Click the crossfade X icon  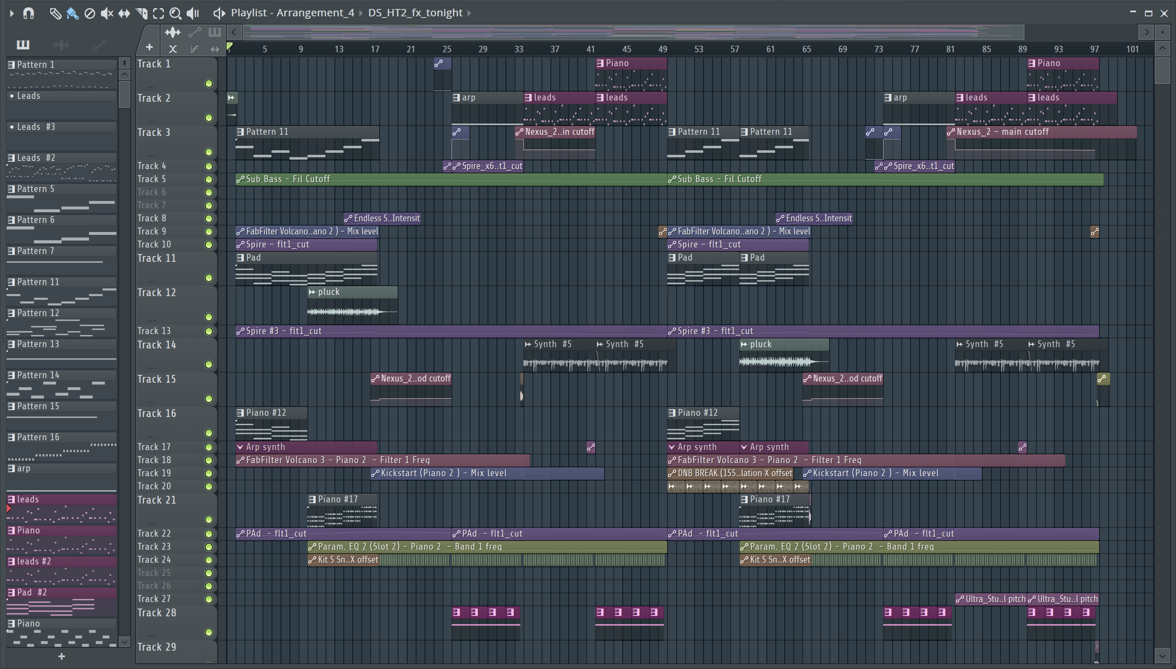(x=173, y=49)
